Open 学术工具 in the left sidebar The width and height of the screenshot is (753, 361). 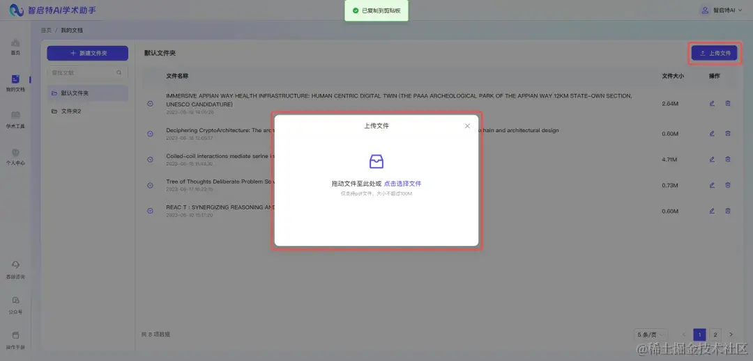point(15,120)
